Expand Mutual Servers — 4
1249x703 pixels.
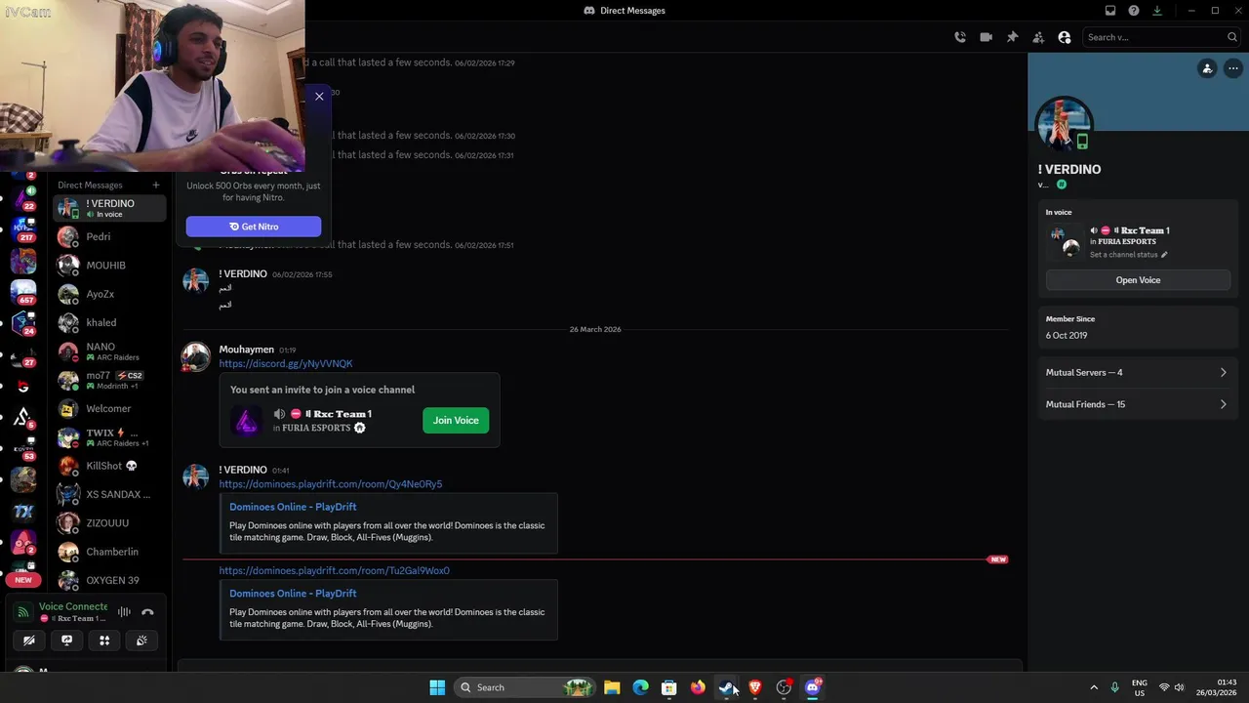point(1138,373)
